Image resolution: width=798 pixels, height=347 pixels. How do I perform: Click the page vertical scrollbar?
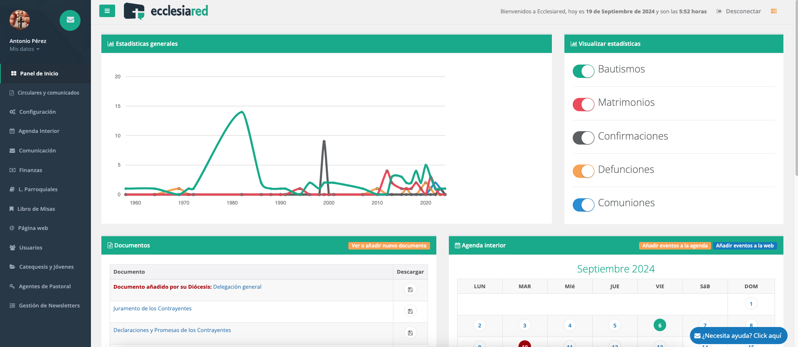(x=796, y=87)
